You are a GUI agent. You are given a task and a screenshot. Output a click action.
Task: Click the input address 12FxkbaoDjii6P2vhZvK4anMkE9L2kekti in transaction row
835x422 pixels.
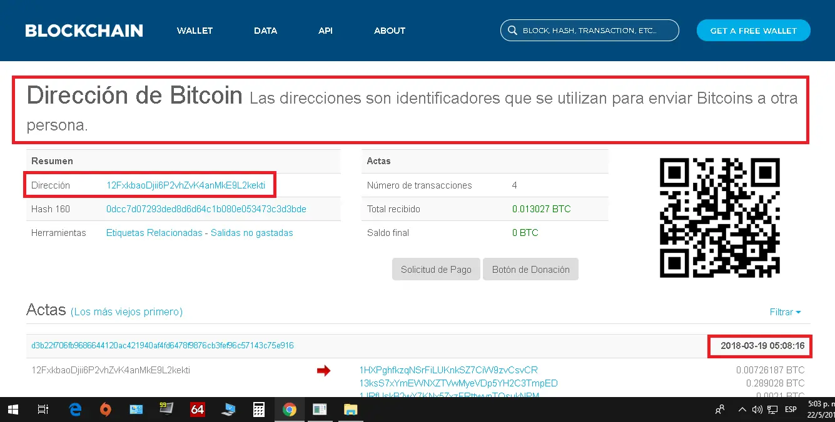tap(111, 370)
